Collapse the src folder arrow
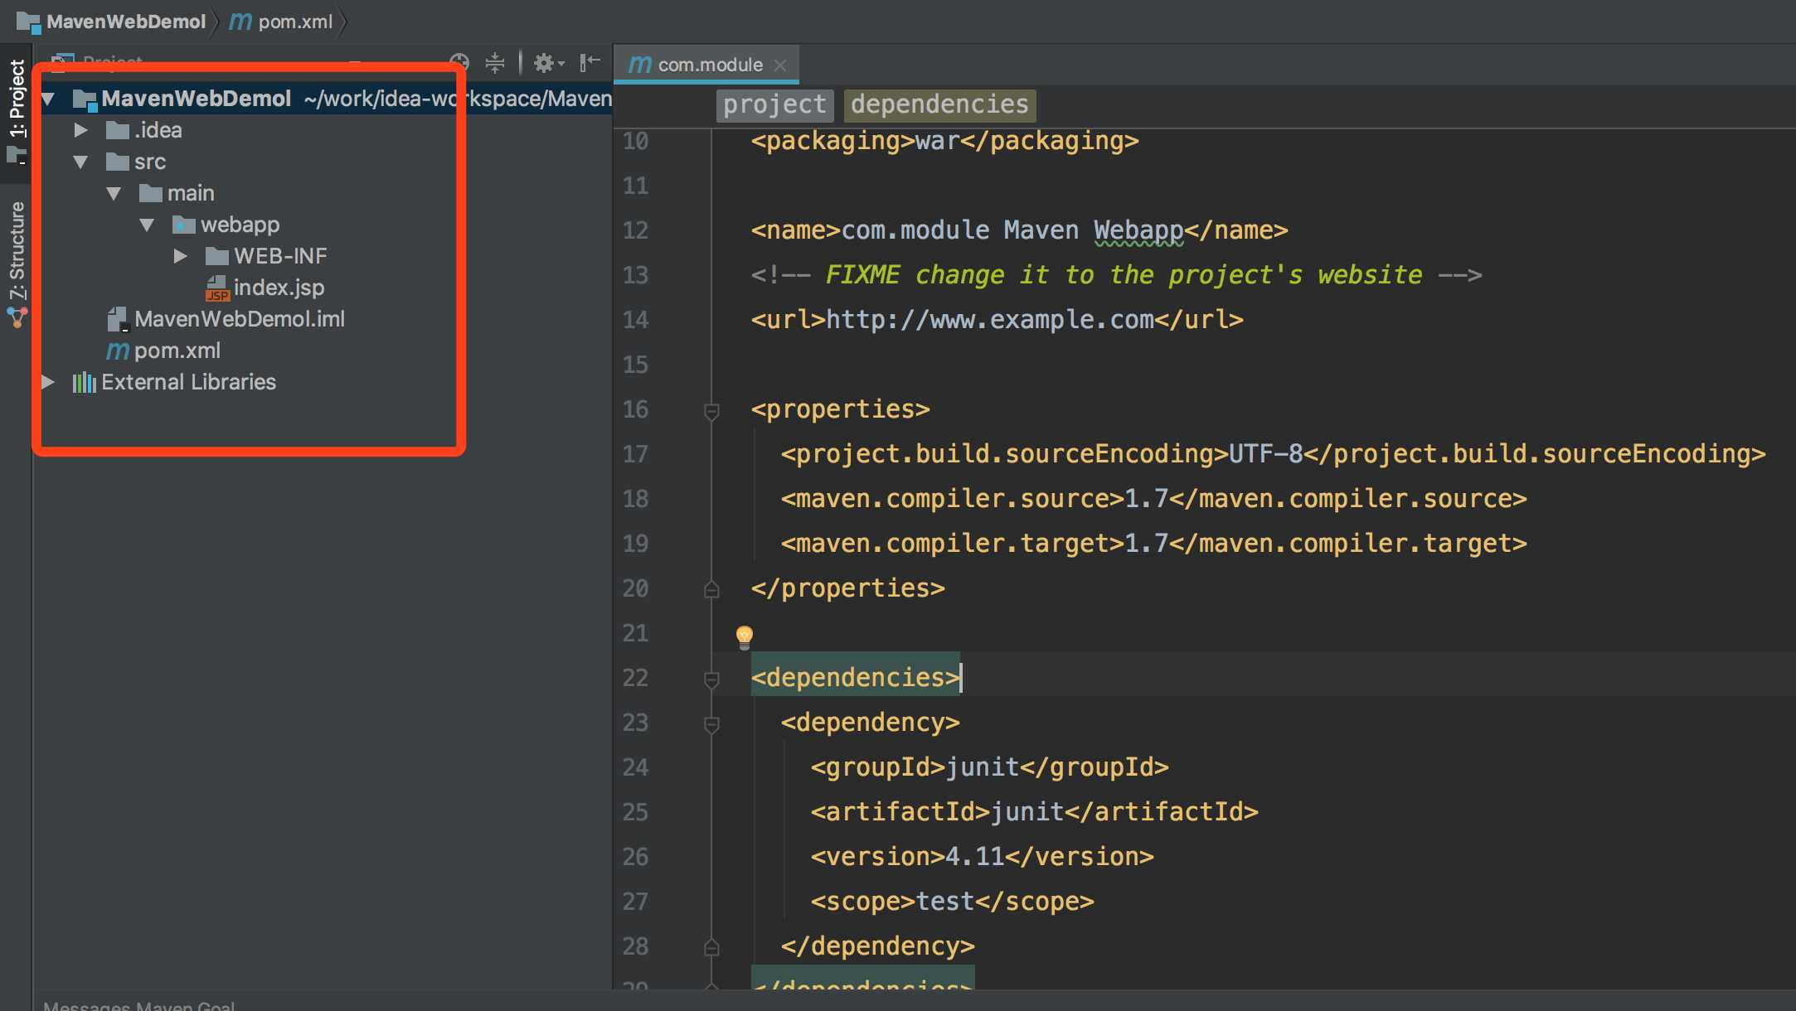Viewport: 1796px width, 1011px height. 80,162
